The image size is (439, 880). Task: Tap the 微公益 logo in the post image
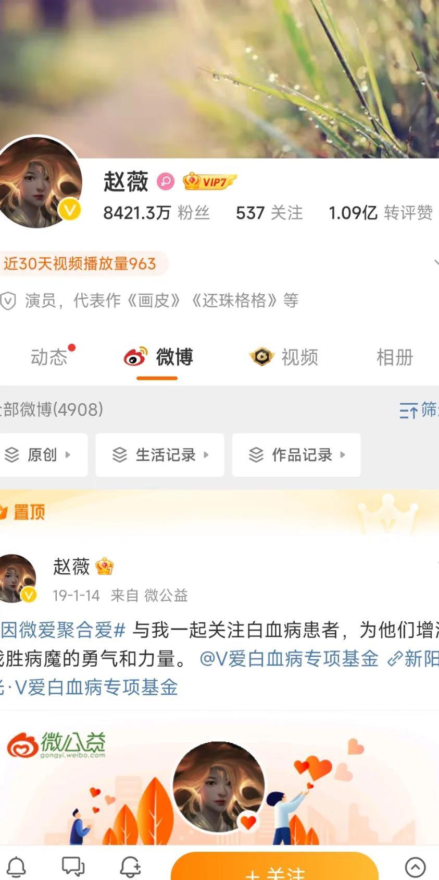coord(56,745)
